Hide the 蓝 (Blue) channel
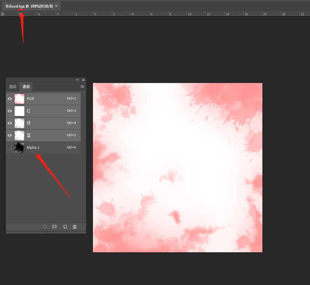This screenshot has width=310, height=285. point(10,135)
